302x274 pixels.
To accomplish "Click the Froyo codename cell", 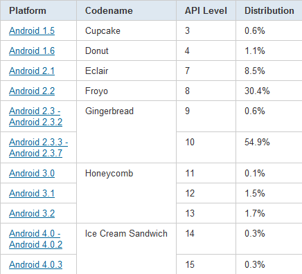I will click(127, 91).
